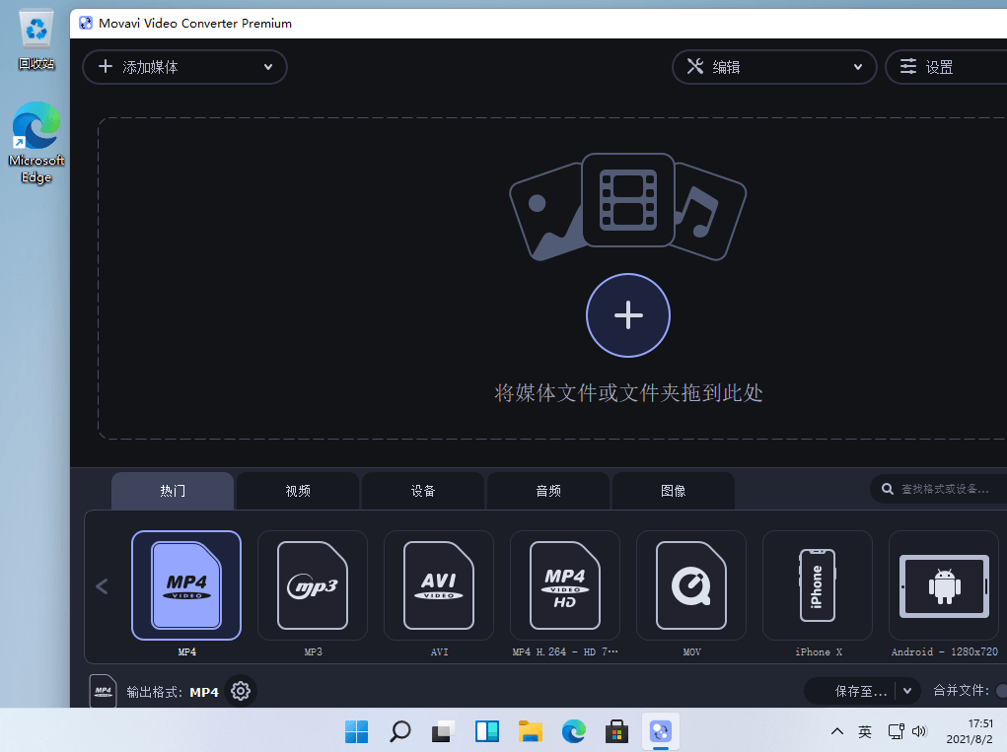Choose the MP3 audio format icon

point(313,585)
